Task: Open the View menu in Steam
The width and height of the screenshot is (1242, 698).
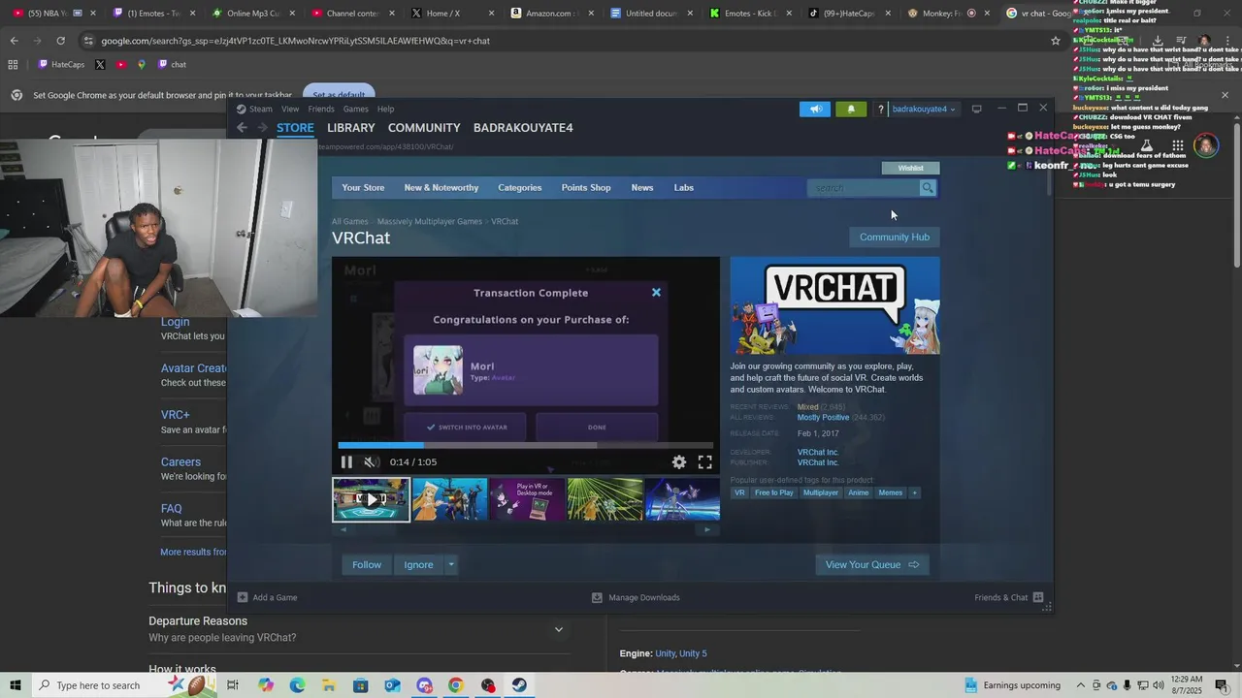Action: [290, 109]
